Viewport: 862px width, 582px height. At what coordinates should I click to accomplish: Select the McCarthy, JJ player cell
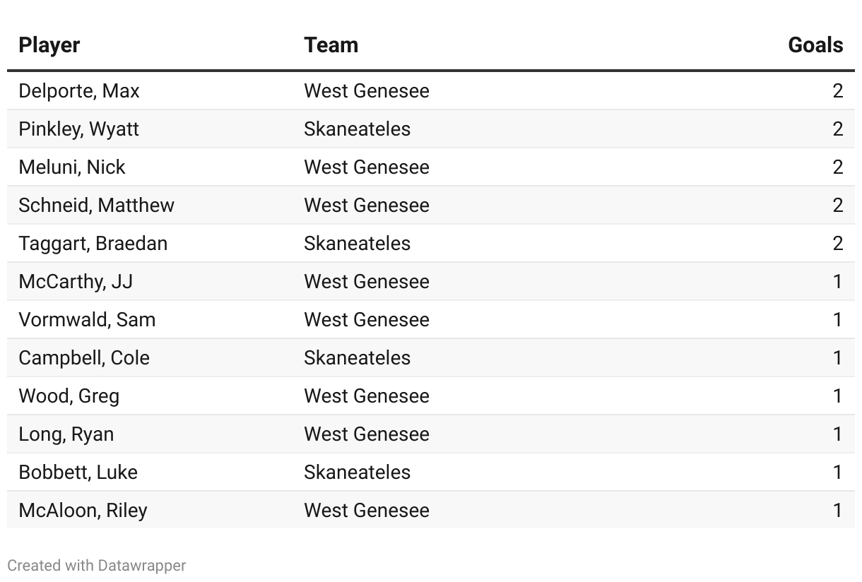coord(76,282)
